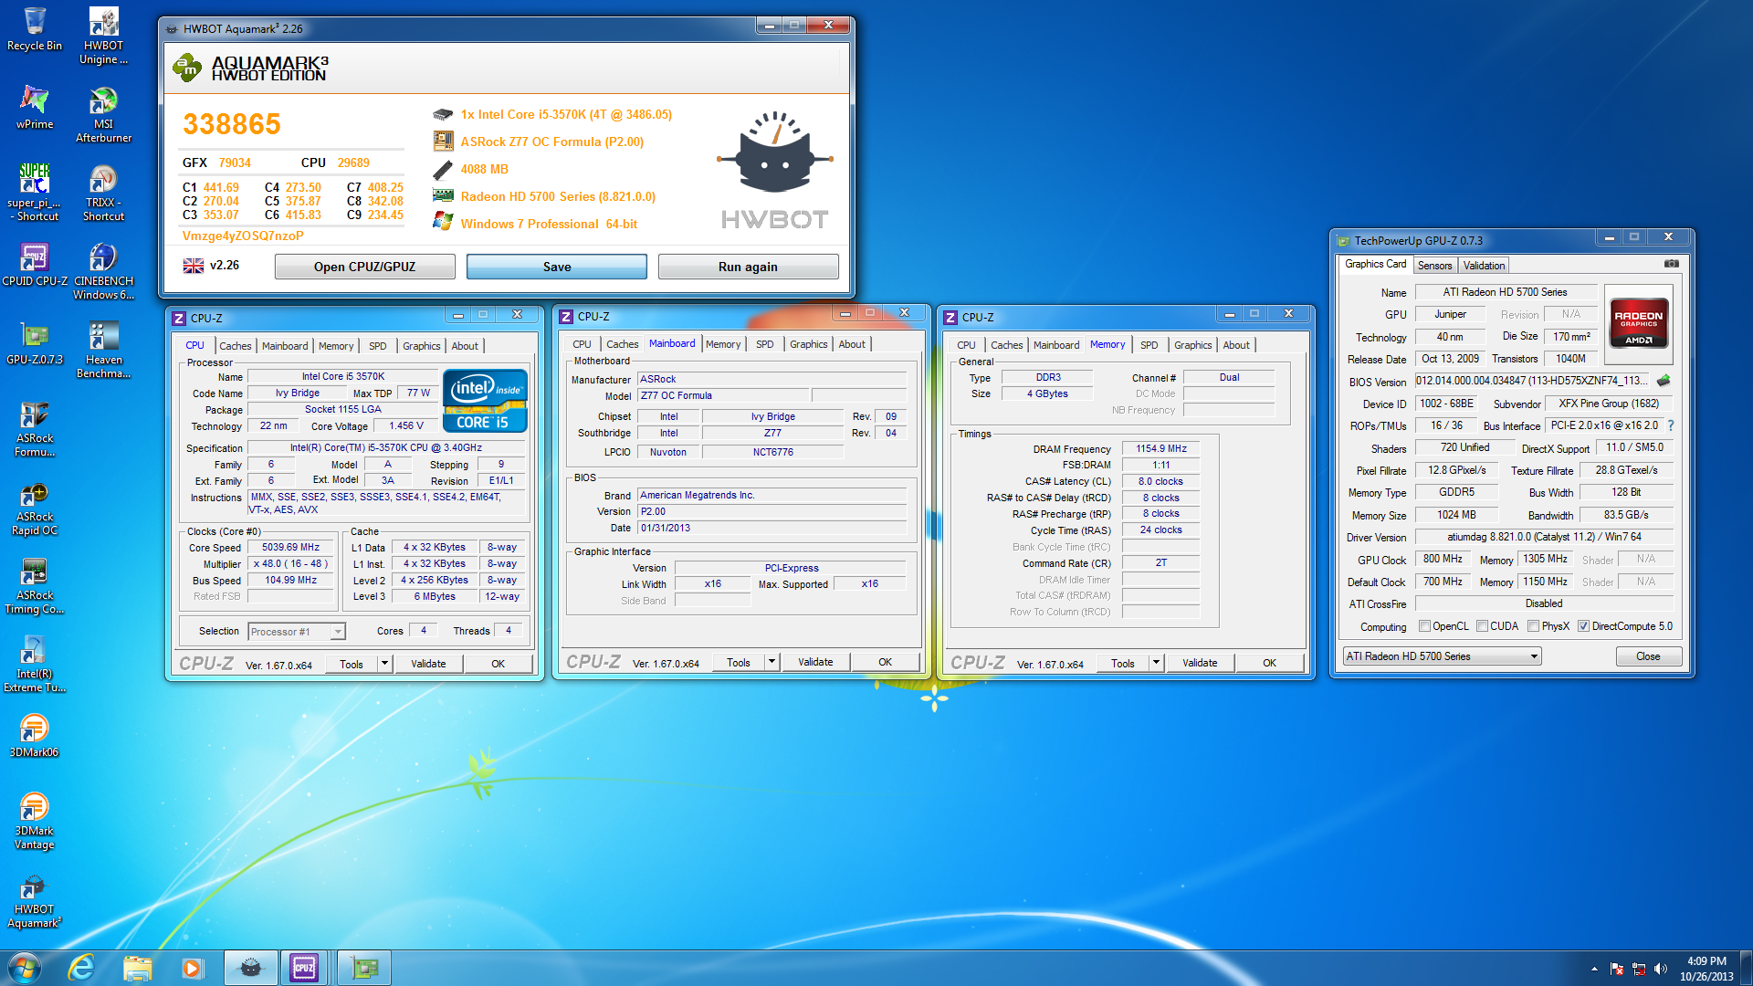The width and height of the screenshot is (1753, 986).
Task: Show hidden tray icons arrow
Action: point(1594,969)
